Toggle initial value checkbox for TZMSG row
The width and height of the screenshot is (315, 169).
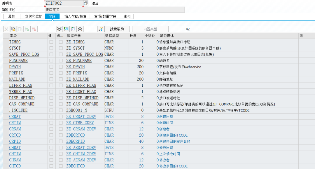click(x=61, y=42)
